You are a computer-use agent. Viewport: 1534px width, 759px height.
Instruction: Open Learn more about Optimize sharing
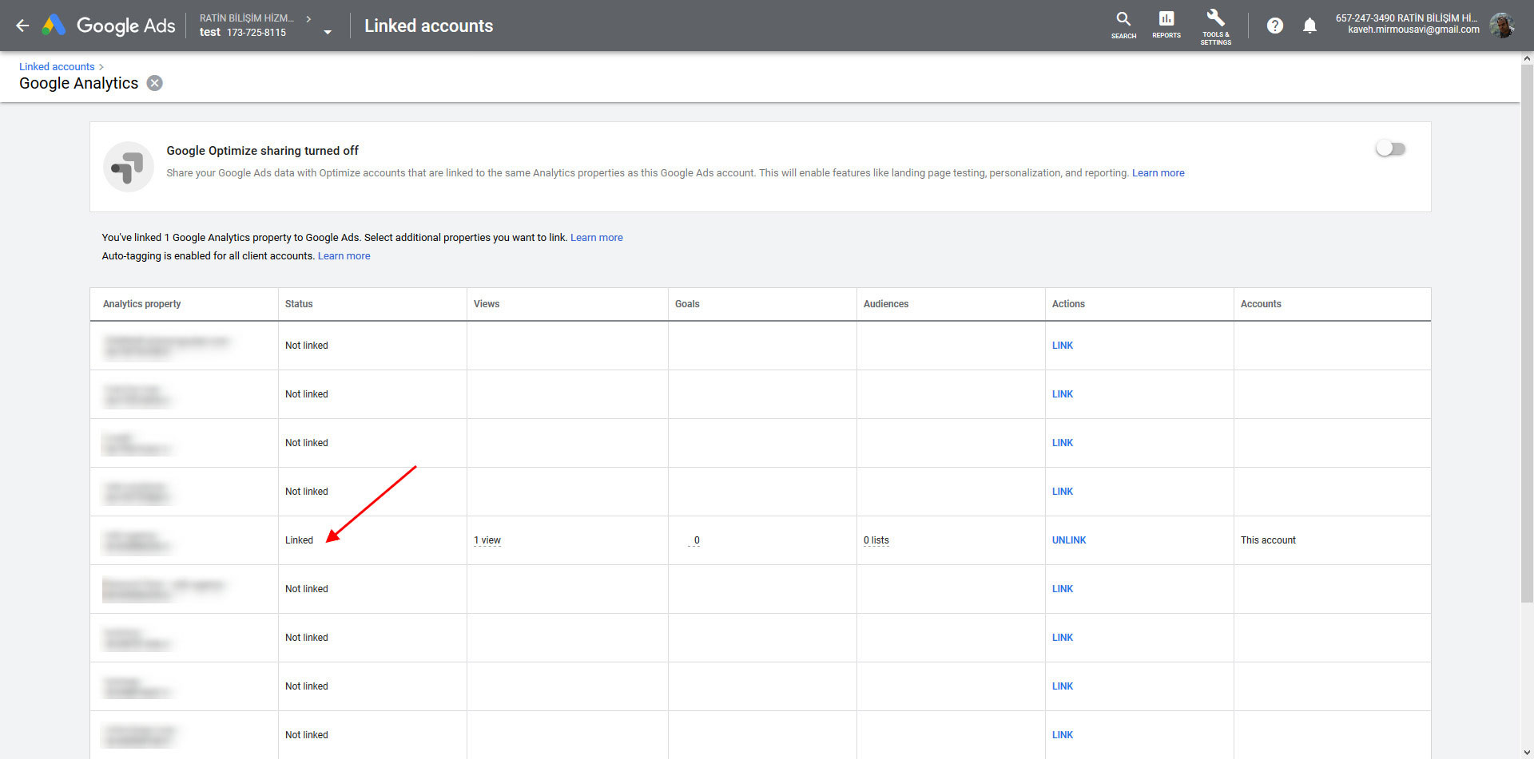(x=1158, y=173)
